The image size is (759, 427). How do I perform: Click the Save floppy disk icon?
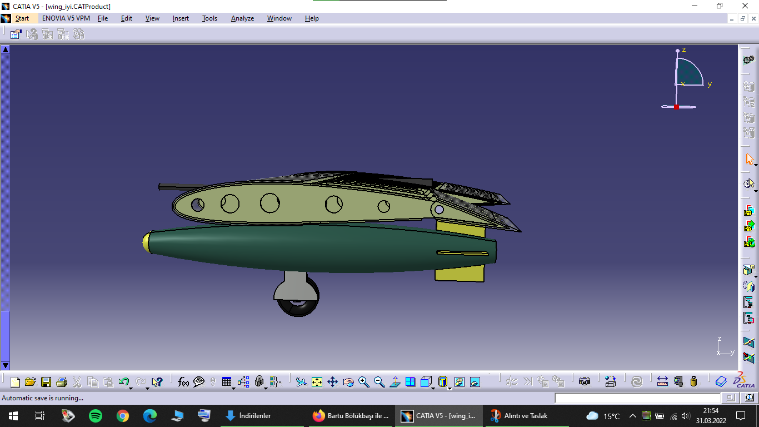[x=46, y=382]
